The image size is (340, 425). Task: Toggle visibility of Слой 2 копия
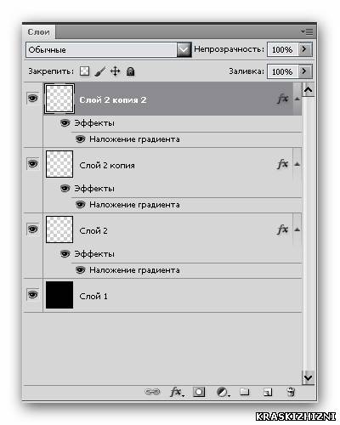33,164
